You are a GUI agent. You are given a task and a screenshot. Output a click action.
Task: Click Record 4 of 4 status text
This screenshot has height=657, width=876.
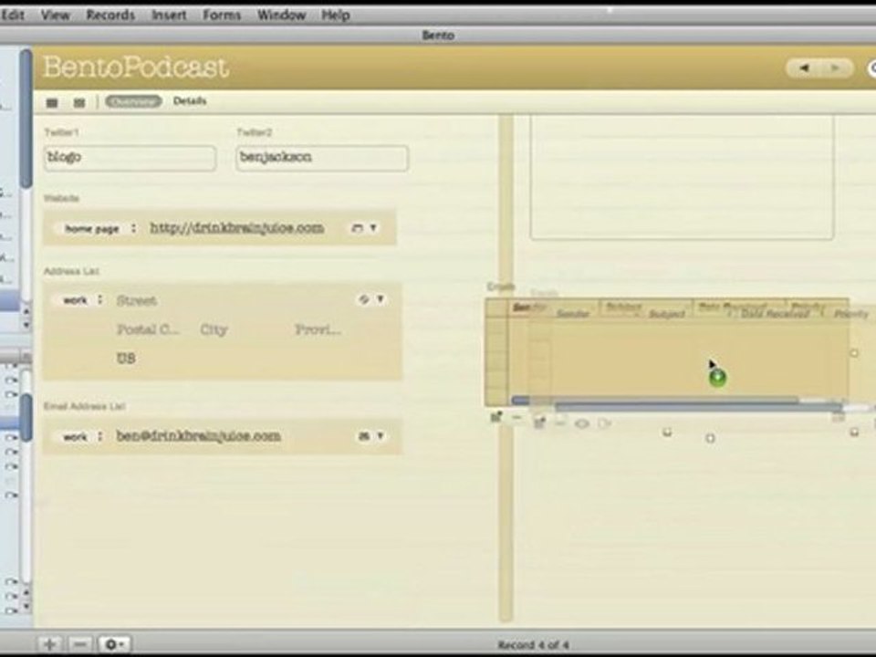[x=533, y=645]
